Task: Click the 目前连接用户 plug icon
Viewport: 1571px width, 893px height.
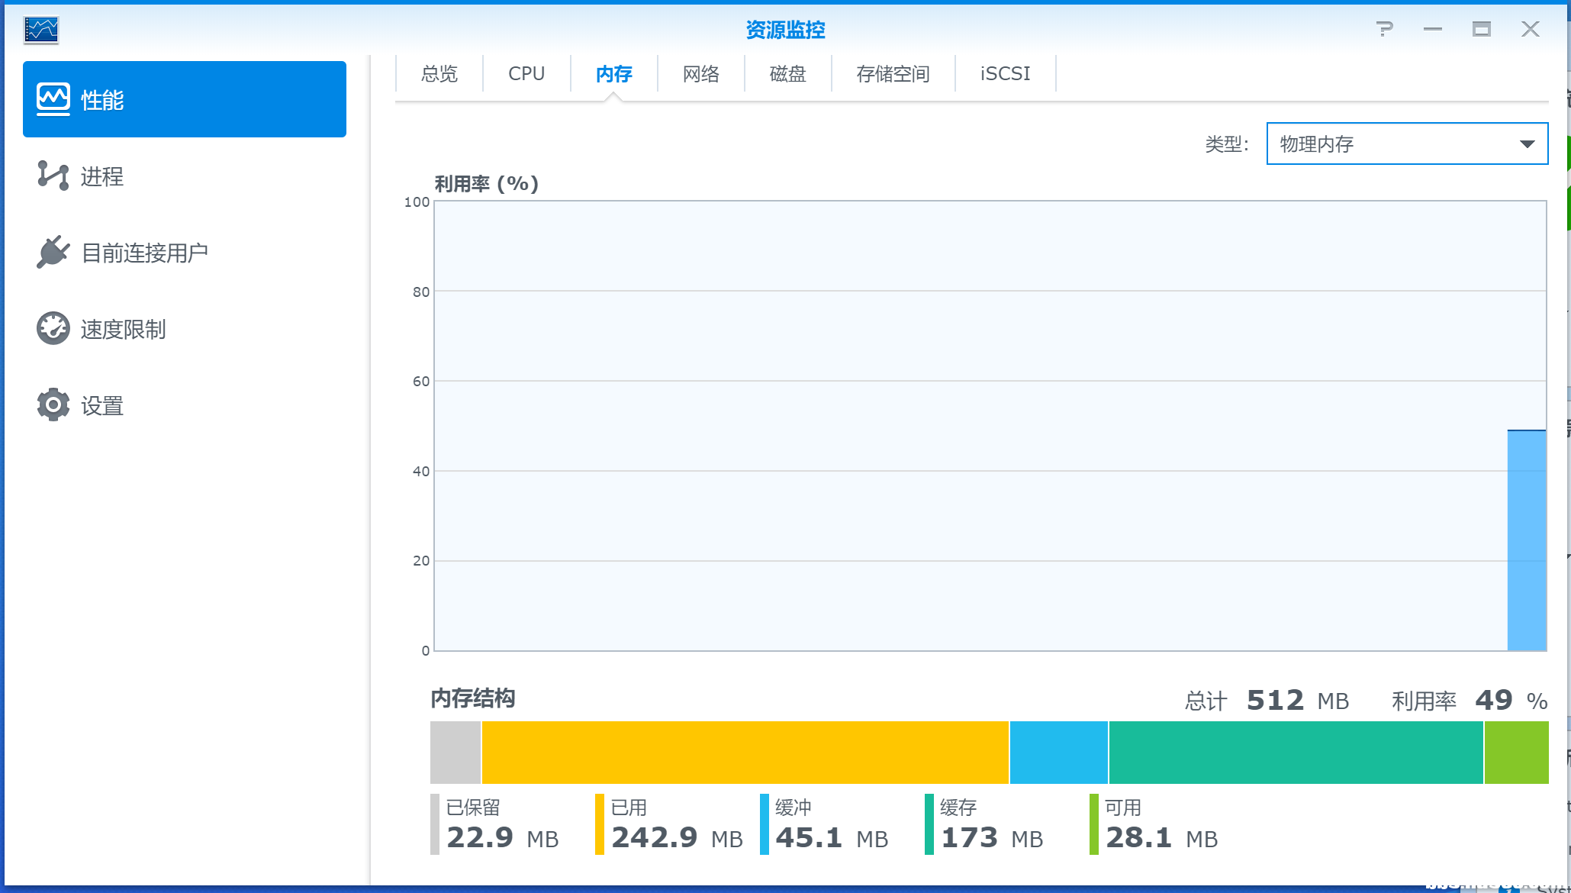Action: [x=53, y=252]
